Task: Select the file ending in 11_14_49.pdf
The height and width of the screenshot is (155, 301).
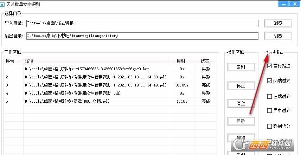Action: point(110,85)
